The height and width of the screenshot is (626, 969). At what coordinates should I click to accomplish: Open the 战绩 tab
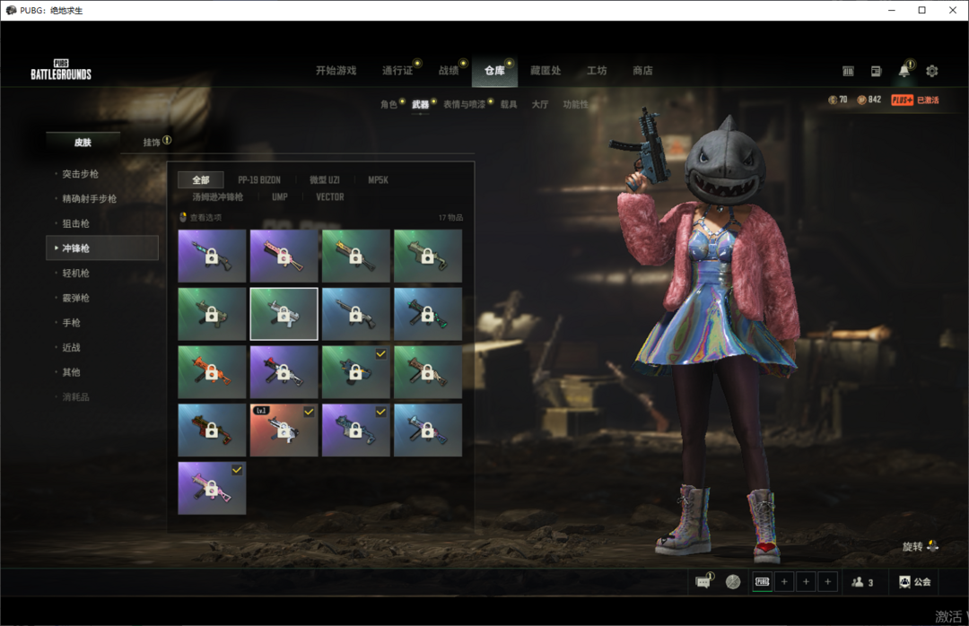pyautogui.click(x=449, y=71)
